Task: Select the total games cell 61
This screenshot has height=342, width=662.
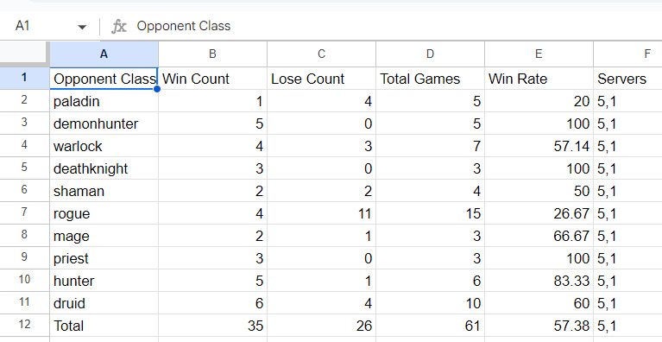Action: [x=430, y=325]
